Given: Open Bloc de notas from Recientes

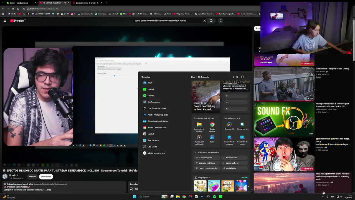Looking at the screenshot, I should [x=151, y=140].
